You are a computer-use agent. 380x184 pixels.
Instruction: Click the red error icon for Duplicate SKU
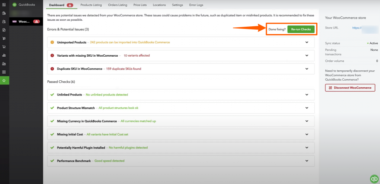52,68
